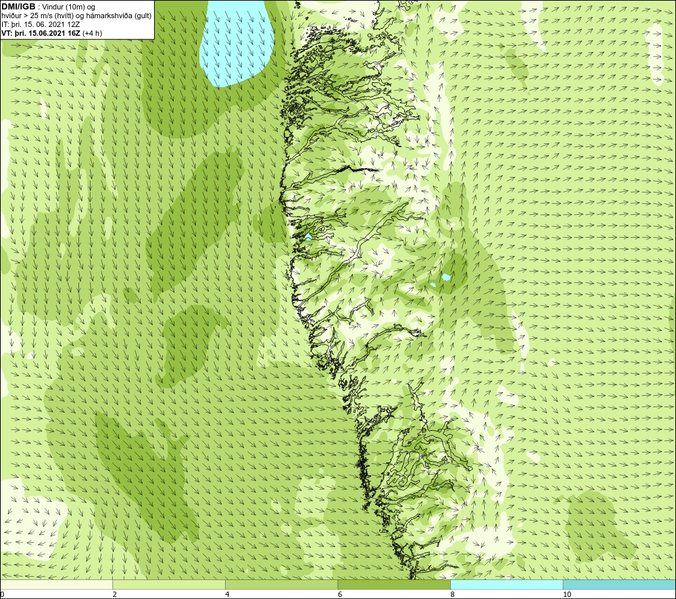Click the '0' label under the color scale

pyautogui.click(x=2, y=594)
